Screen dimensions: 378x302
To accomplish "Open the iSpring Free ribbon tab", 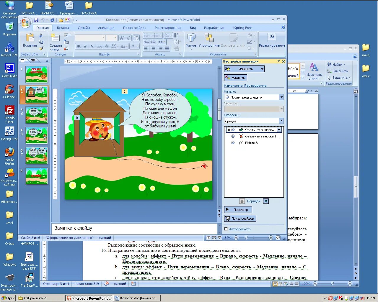I will [242, 28].
